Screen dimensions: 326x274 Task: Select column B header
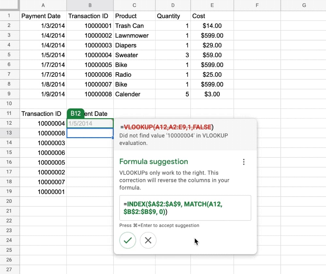tap(90, 5)
